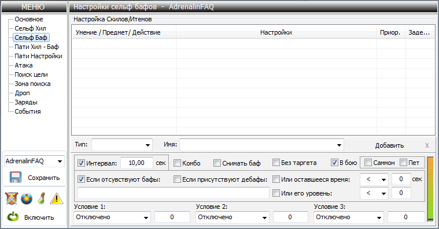Open Пати Хил - Баф section
Viewport: 439px width, 229px height.
pos(36,47)
